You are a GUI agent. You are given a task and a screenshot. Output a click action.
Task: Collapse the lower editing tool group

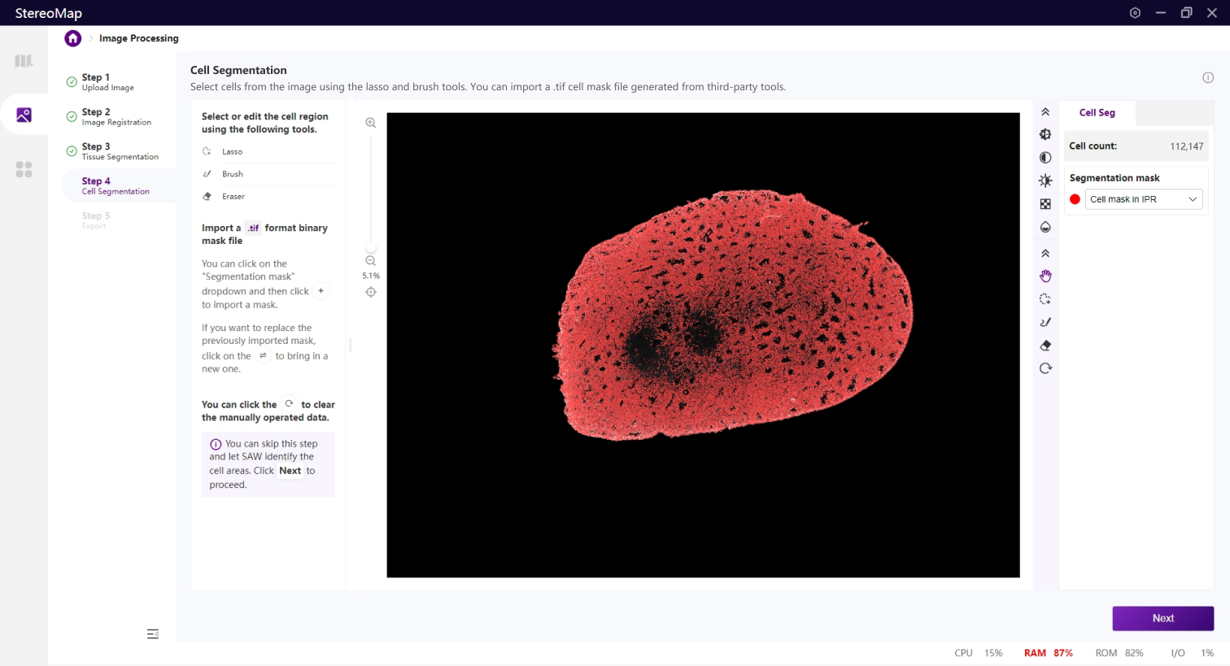click(1045, 254)
